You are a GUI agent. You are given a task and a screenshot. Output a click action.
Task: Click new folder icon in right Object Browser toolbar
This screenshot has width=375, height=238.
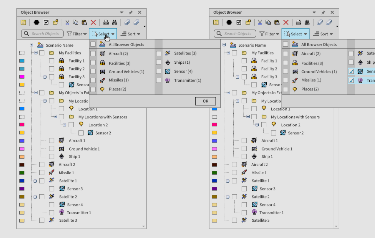(248, 22)
